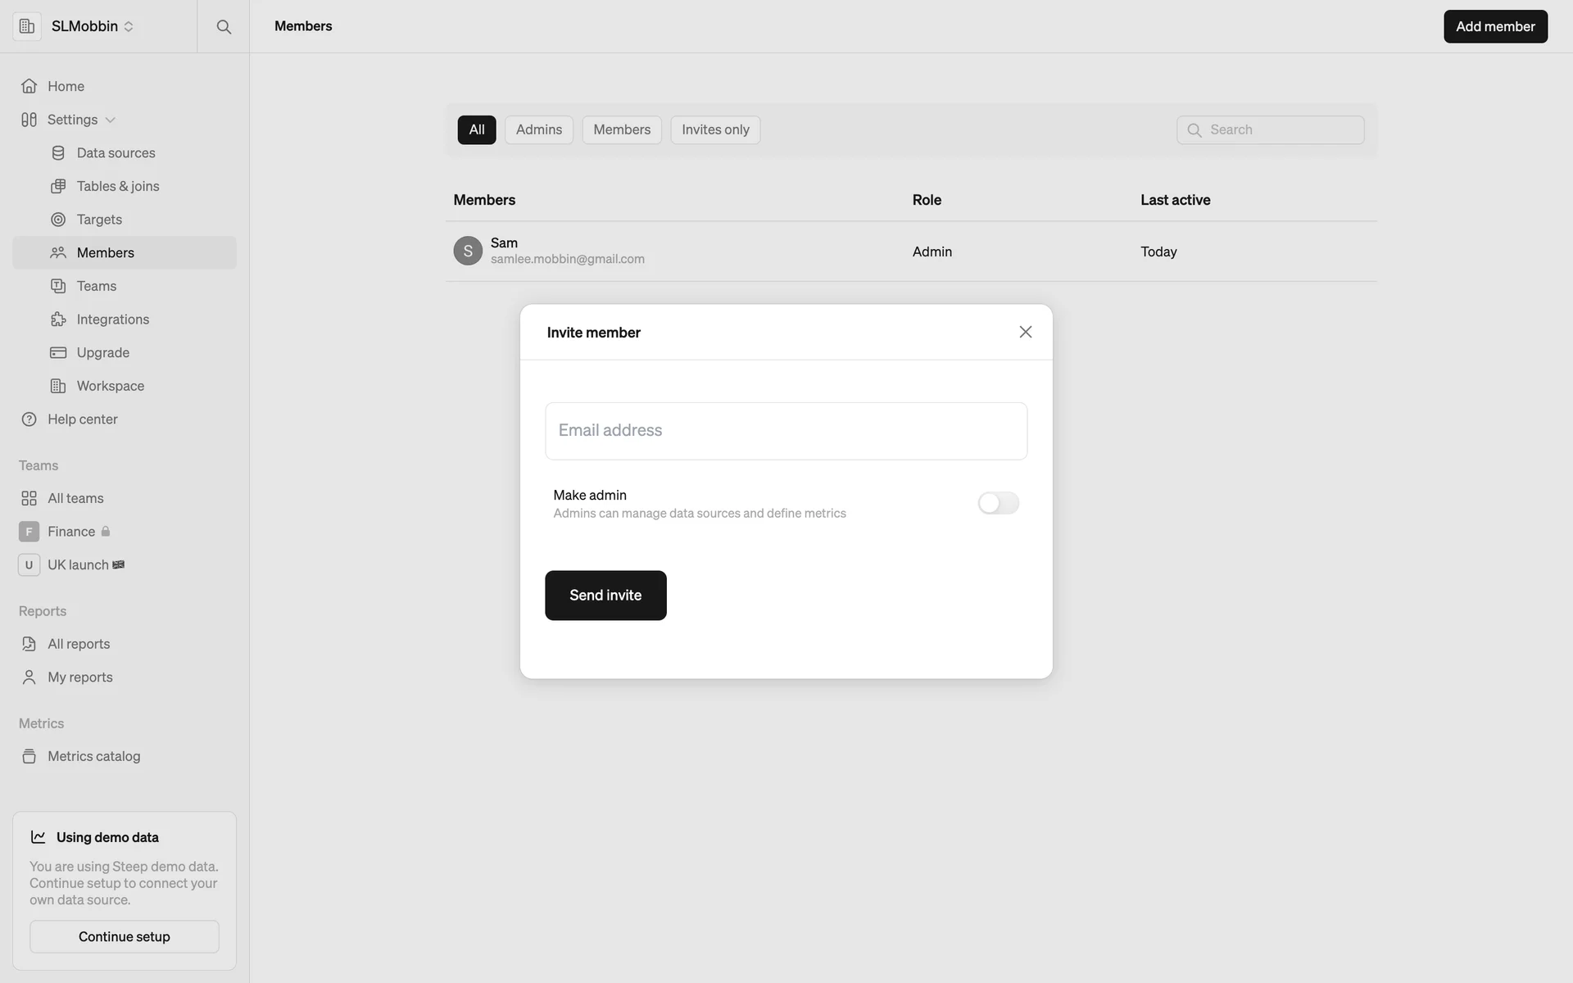Viewport: 1573px width, 983px height.
Task: Click Sam's avatar in members list
Action: [468, 251]
